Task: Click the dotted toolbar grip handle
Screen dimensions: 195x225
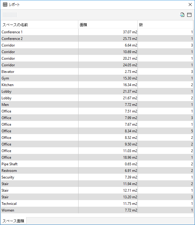Action: [10, 15]
